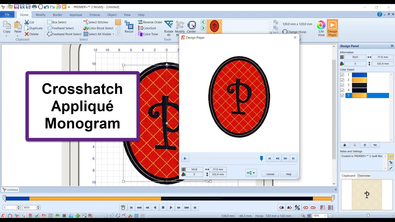
Task: Uncheck color 1 in Color Select
Action: (342, 75)
